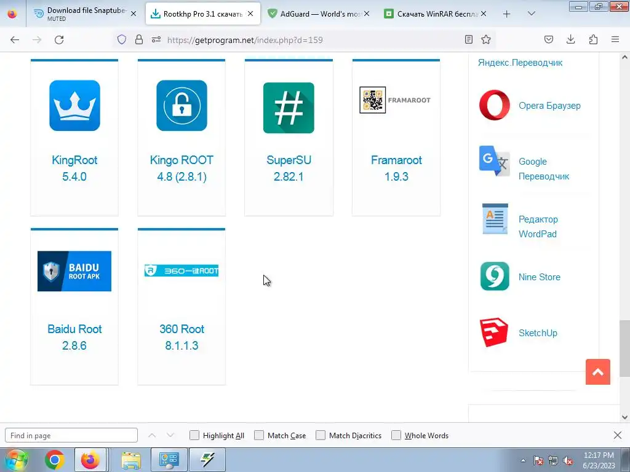Open the Baidu Root APK banner
This screenshot has width=630, height=472.
[74, 271]
